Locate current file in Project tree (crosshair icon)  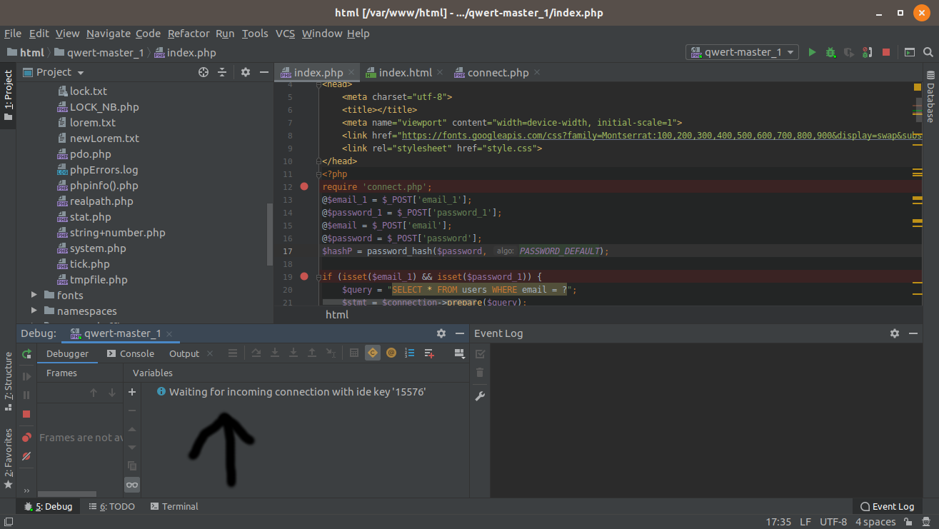click(204, 72)
